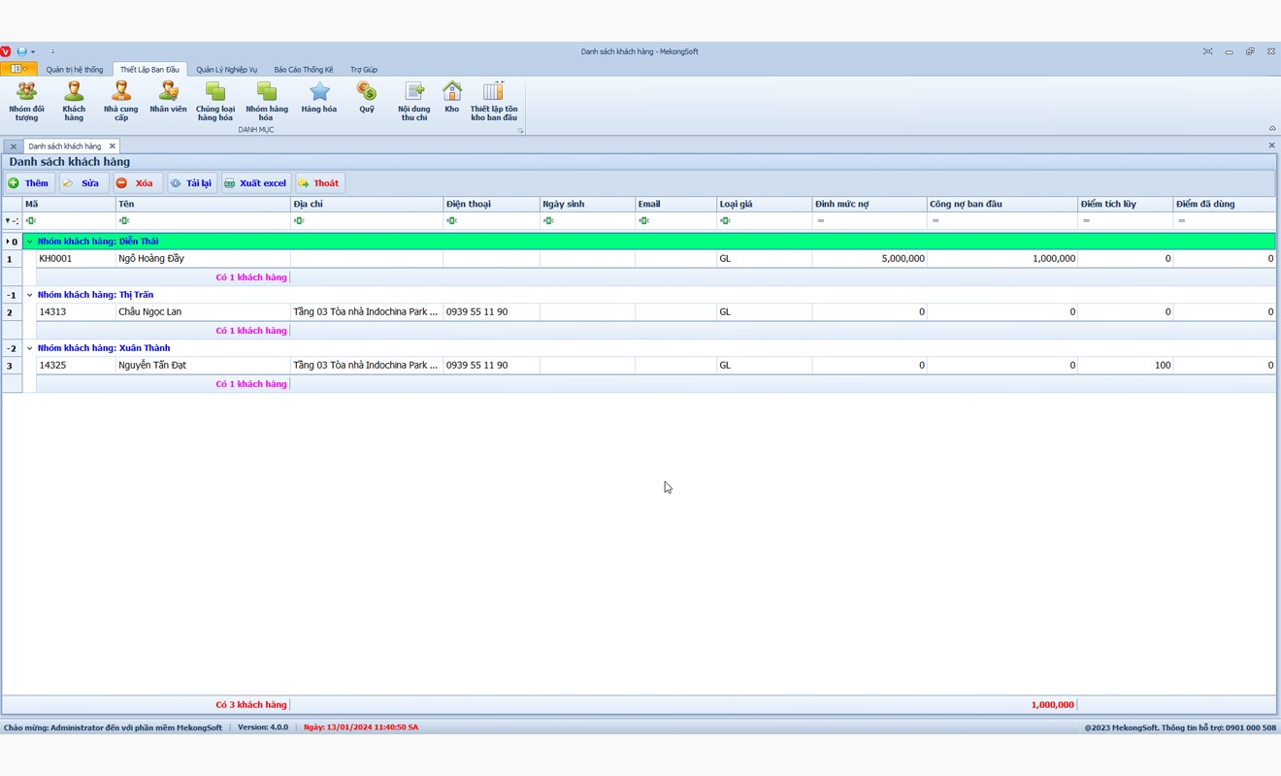This screenshot has width=1281, height=776.
Task: Sort by the Định mức nợ column header
Action: coord(868,205)
